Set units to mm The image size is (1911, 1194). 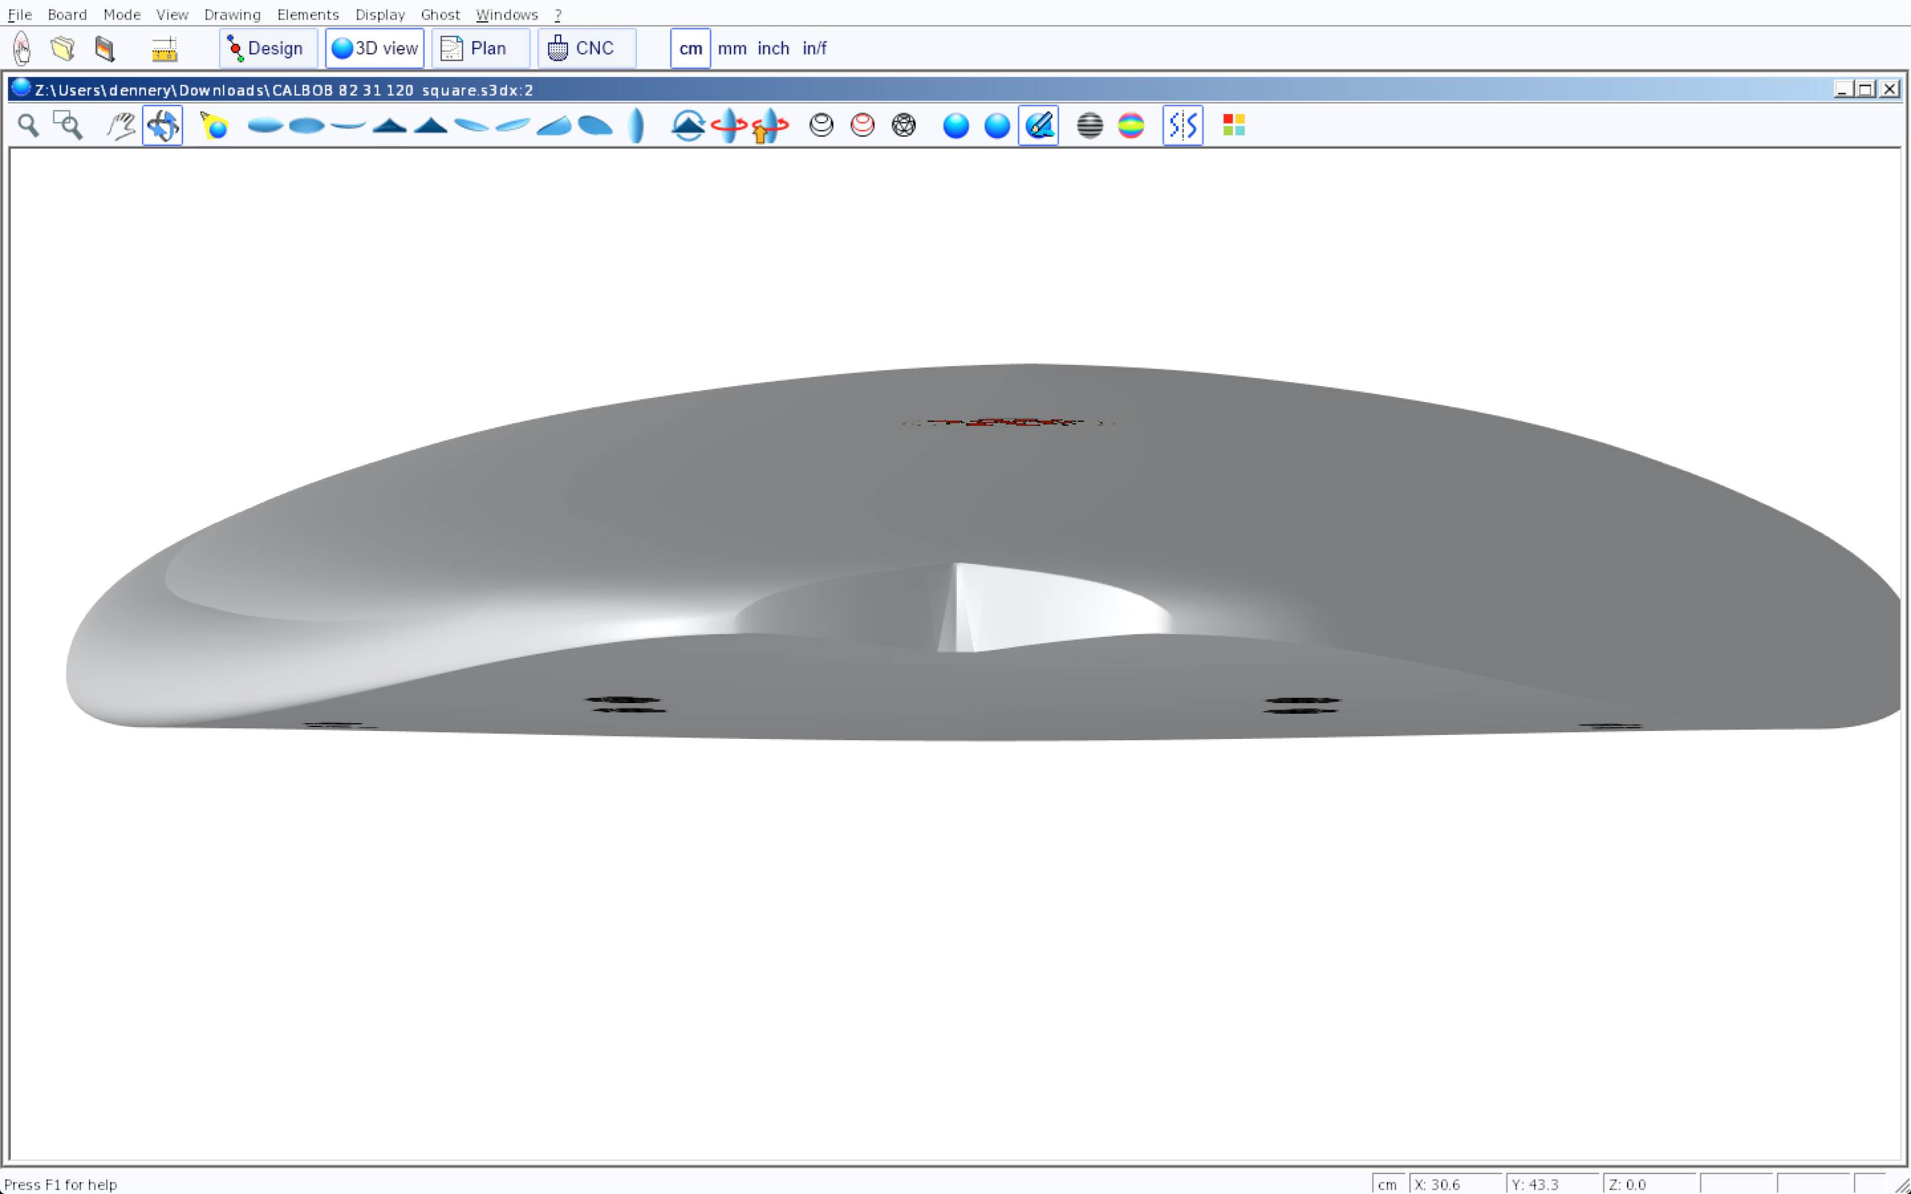coord(731,49)
